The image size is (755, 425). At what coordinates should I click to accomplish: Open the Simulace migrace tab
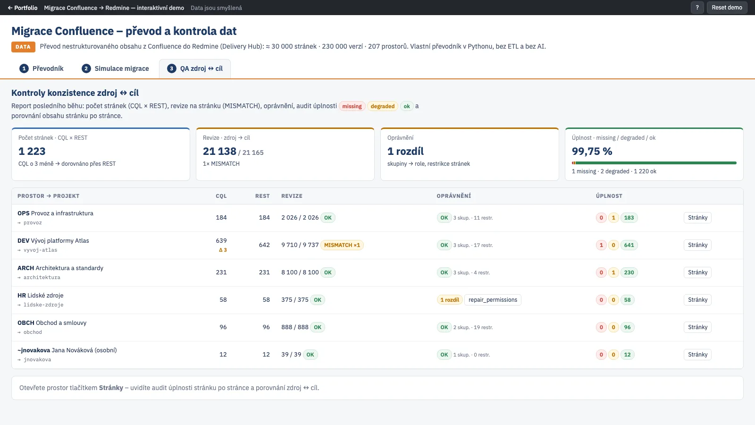click(x=116, y=68)
